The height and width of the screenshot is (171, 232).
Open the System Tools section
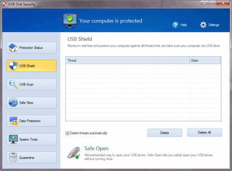pyautogui.click(x=32, y=139)
